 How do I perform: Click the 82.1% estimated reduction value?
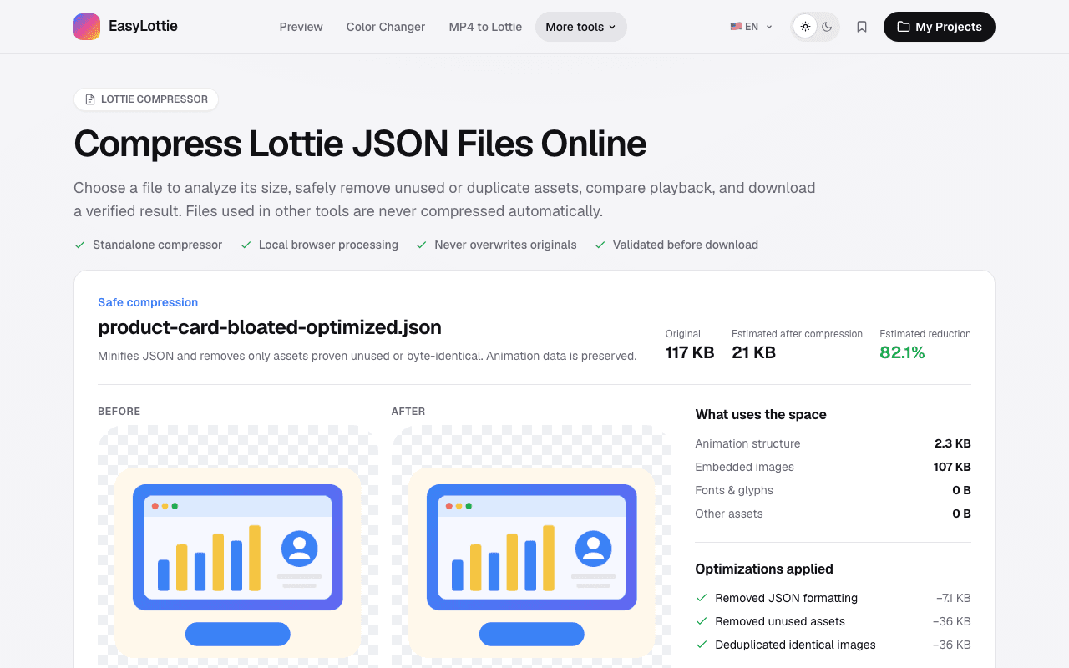pos(902,352)
